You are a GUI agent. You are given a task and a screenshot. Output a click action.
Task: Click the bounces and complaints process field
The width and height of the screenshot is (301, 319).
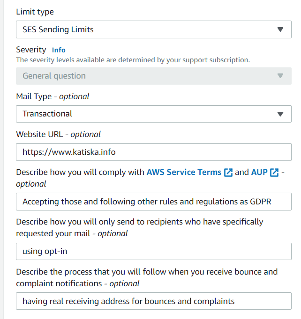153,301
